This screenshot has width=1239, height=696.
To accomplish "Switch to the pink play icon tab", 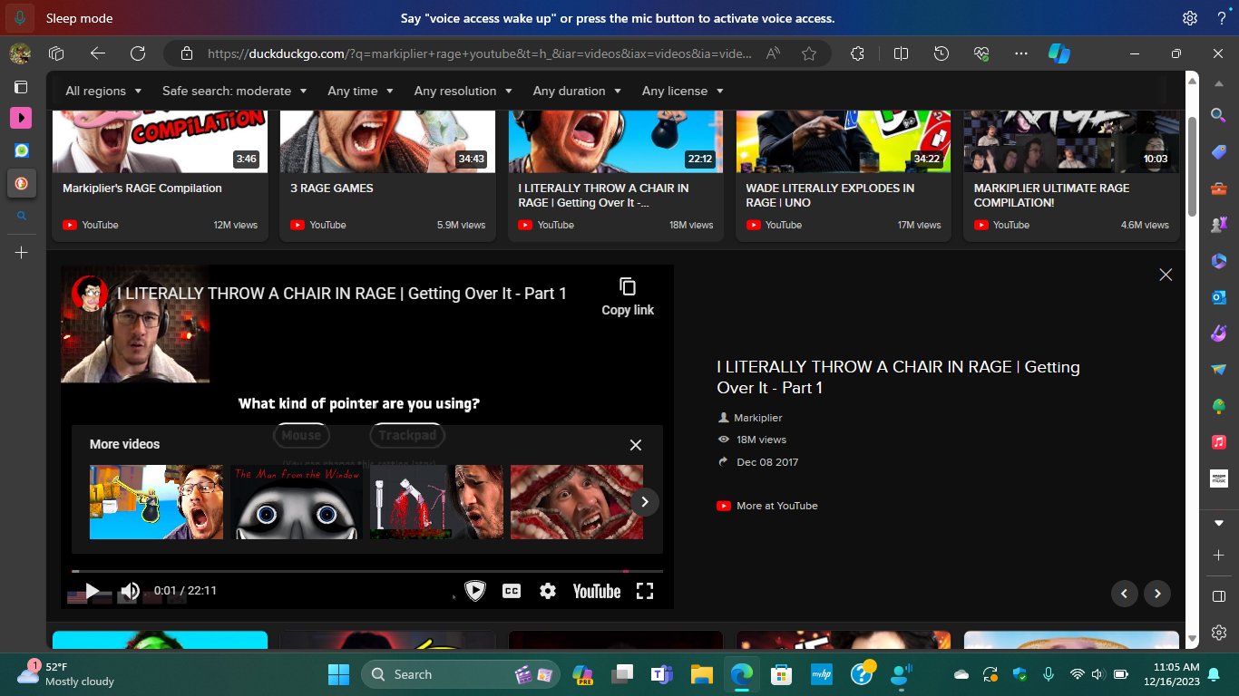I will 21,118.
